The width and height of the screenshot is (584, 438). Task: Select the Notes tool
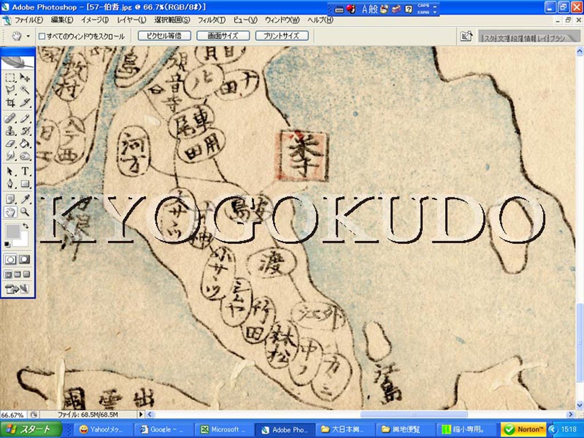[x=10, y=199]
